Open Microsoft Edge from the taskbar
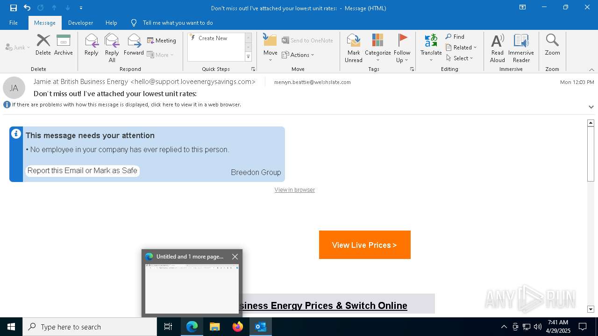Viewport: 598px width, 336px height. click(x=192, y=327)
